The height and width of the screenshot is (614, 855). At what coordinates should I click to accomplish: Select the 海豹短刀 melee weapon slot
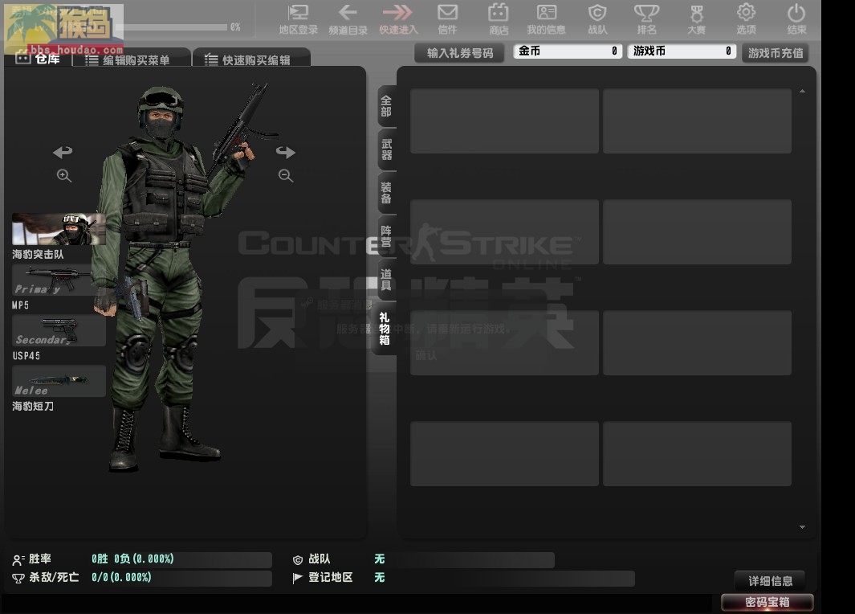tap(59, 381)
